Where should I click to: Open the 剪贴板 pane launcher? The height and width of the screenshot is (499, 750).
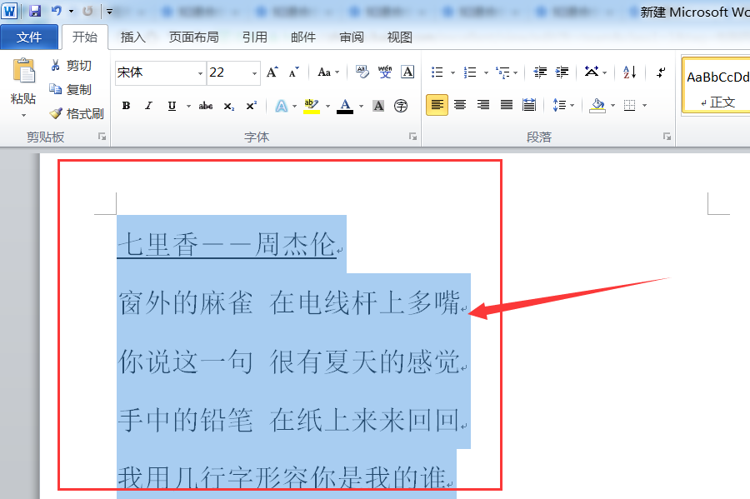click(x=102, y=137)
